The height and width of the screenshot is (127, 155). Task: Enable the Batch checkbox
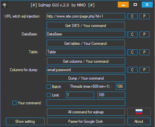[x=49, y=87]
